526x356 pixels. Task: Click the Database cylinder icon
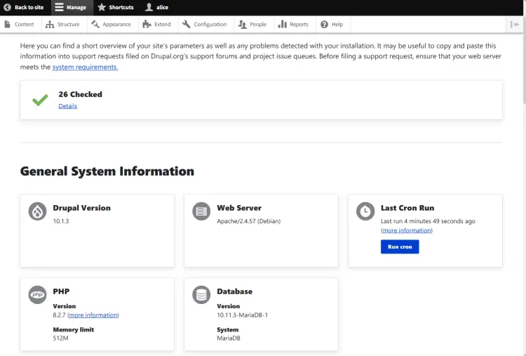tap(202, 294)
